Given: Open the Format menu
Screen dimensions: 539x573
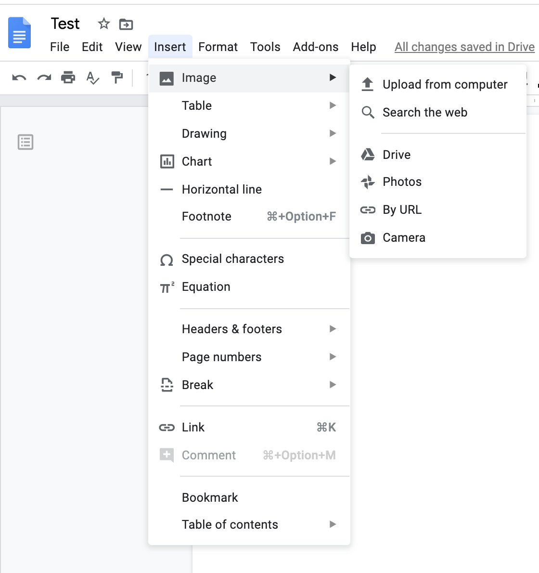Looking at the screenshot, I should [218, 47].
